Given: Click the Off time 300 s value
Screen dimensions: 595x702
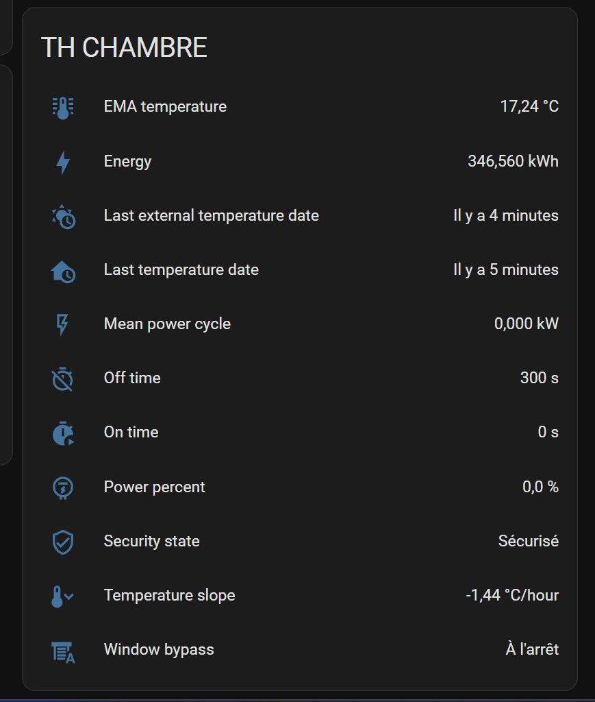Looking at the screenshot, I should 540,378.
